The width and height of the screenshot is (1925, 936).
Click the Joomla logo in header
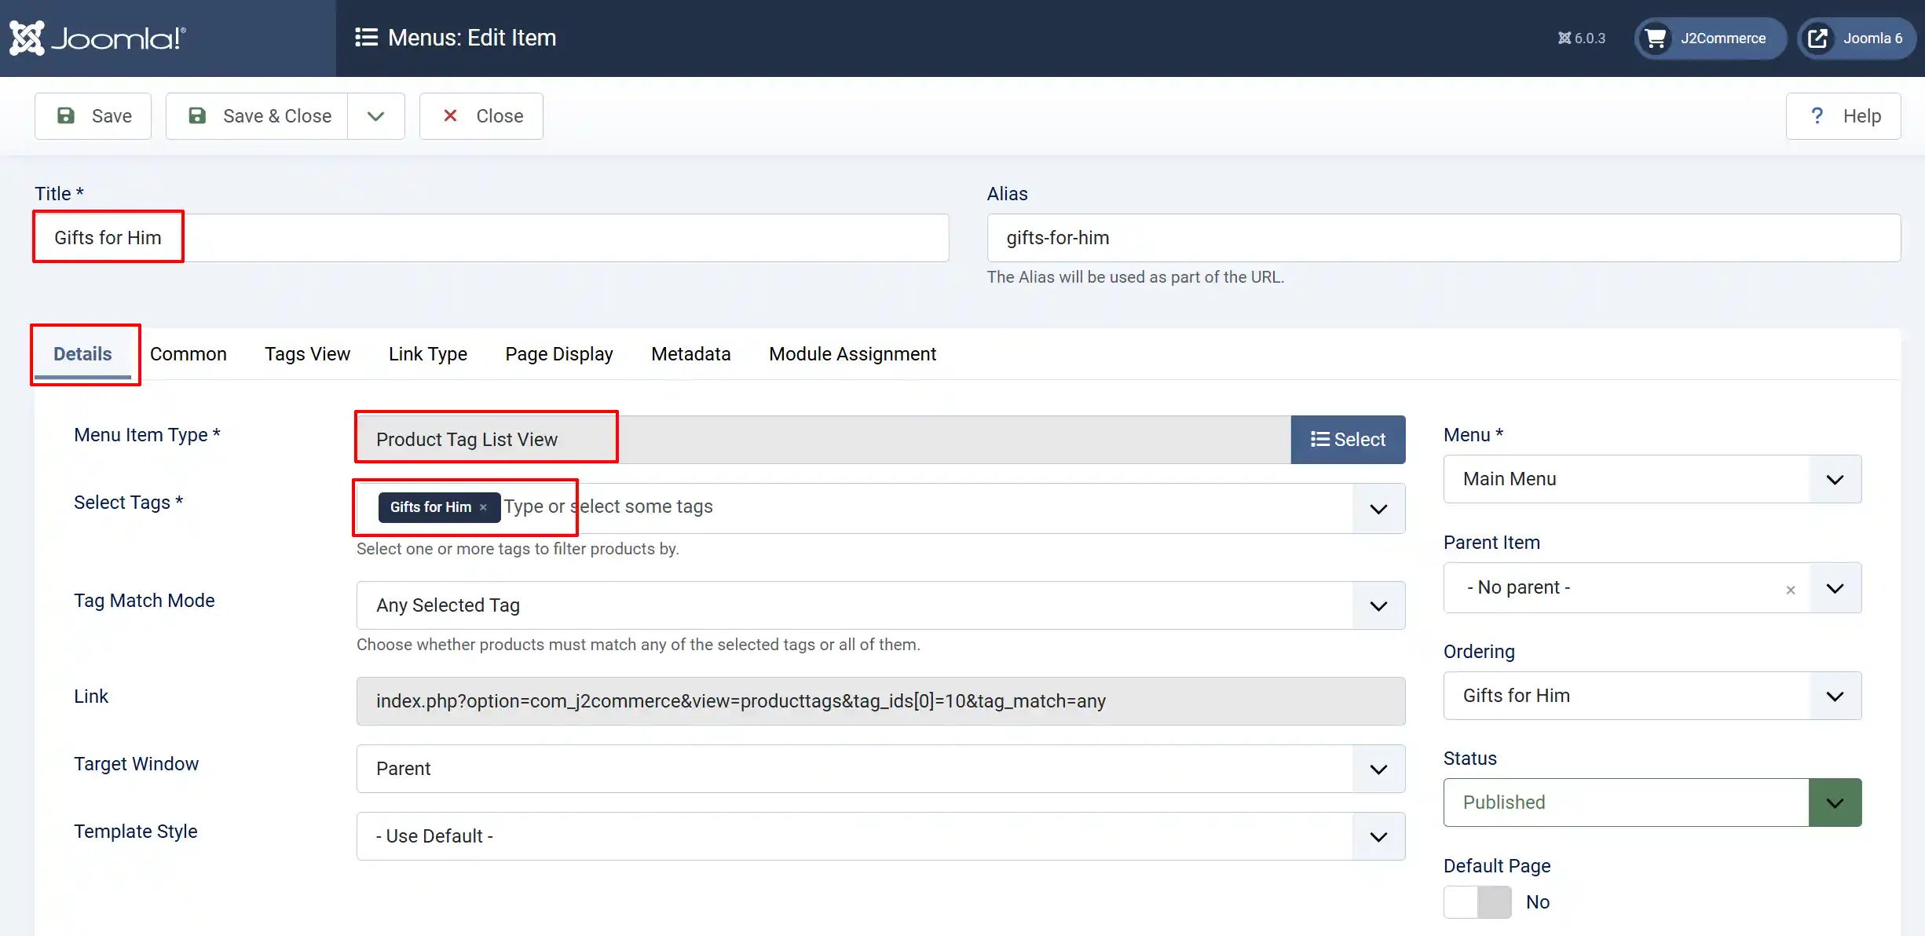pyautogui.click(x=97, y=38)
